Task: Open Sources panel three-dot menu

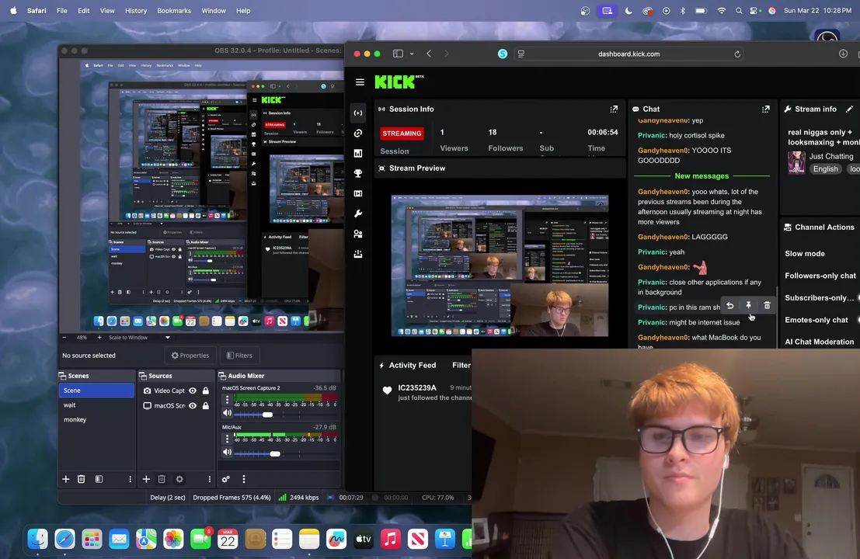Action: tap(210, 479)
